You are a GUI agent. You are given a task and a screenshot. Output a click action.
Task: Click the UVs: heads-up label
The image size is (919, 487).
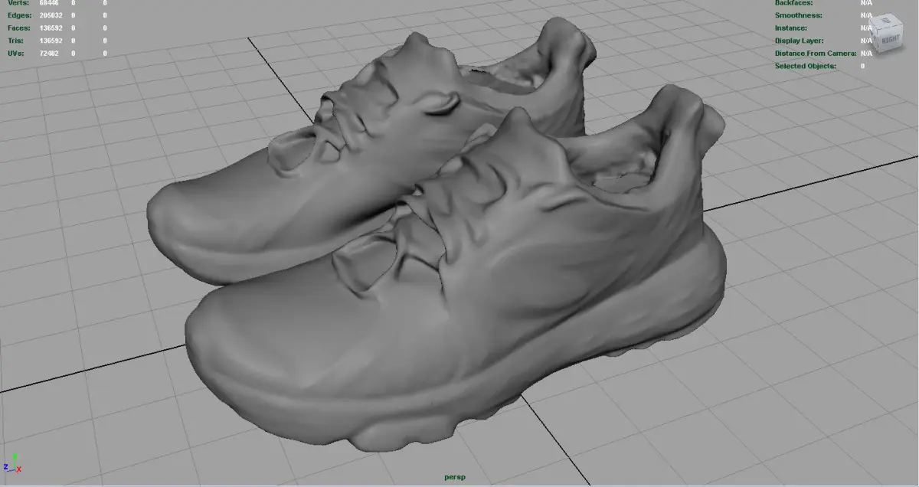pos(15,54)
